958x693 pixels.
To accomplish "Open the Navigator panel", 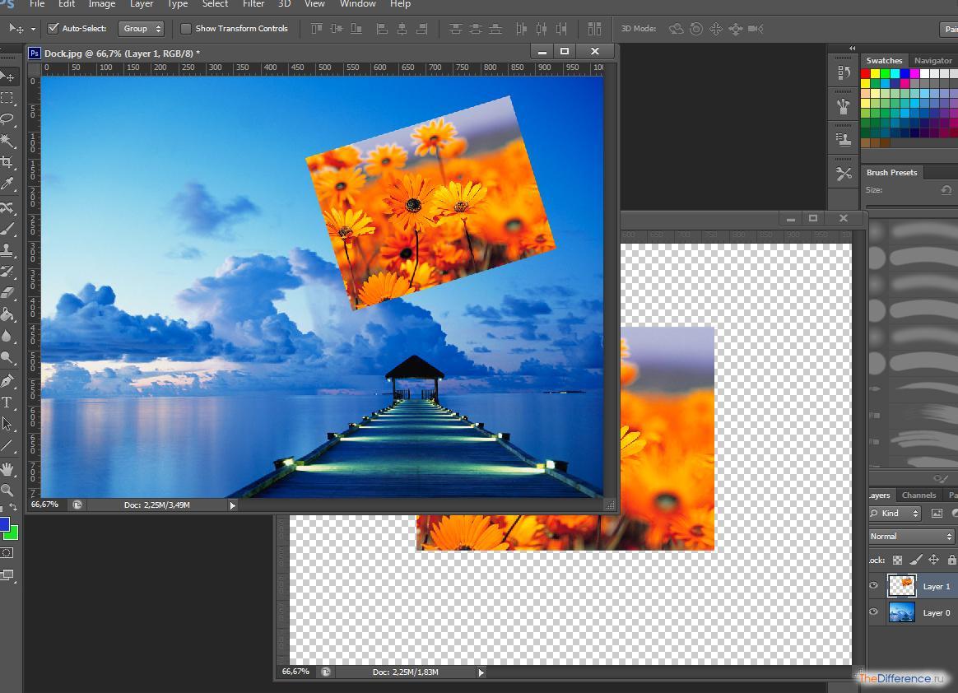I will pyautogui.click(x=932, y=60).
